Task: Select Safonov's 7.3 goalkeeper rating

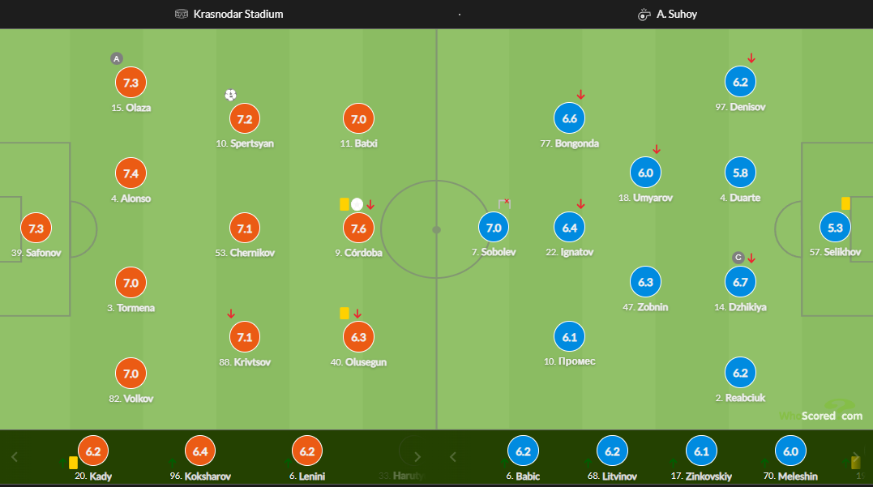Action: [36, 229]
